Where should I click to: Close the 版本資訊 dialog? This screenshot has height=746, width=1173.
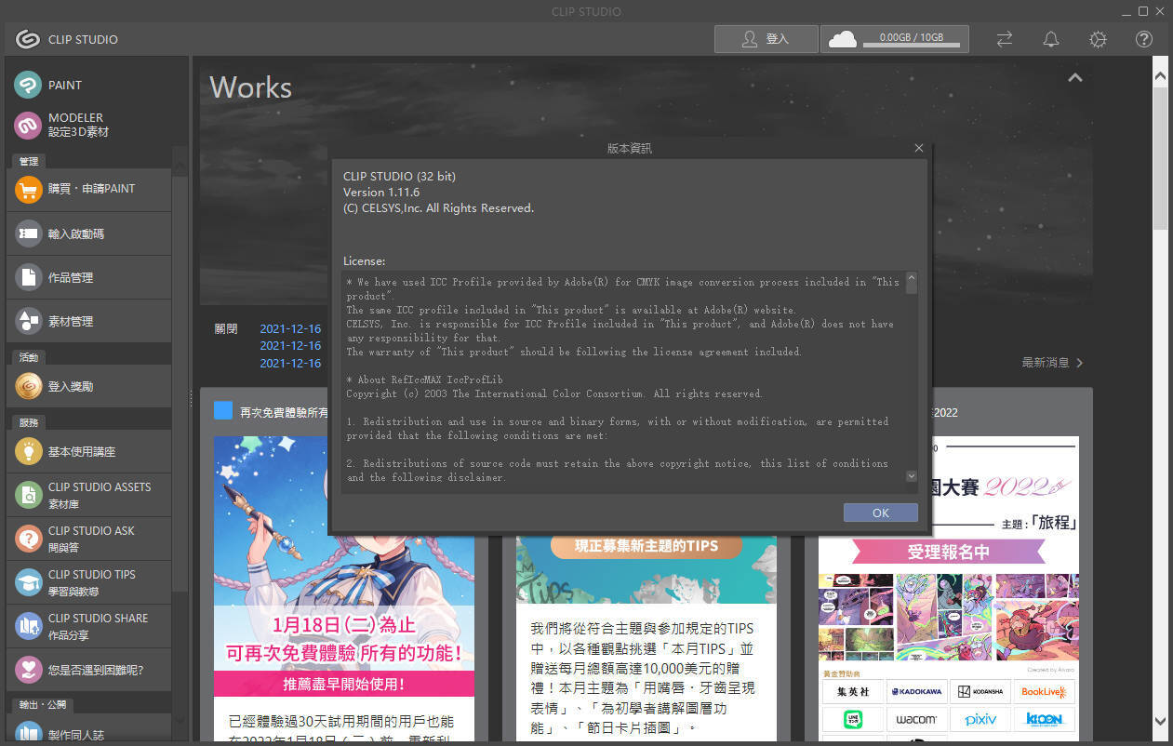[x=919, y=148]
